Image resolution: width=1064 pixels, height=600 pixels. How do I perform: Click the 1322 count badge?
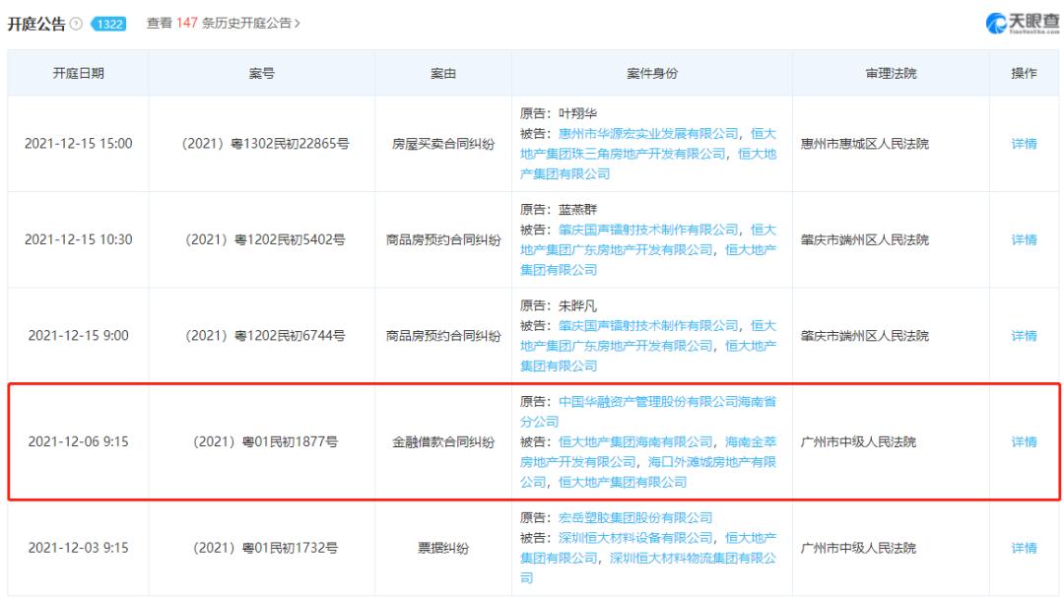point(109,24)
